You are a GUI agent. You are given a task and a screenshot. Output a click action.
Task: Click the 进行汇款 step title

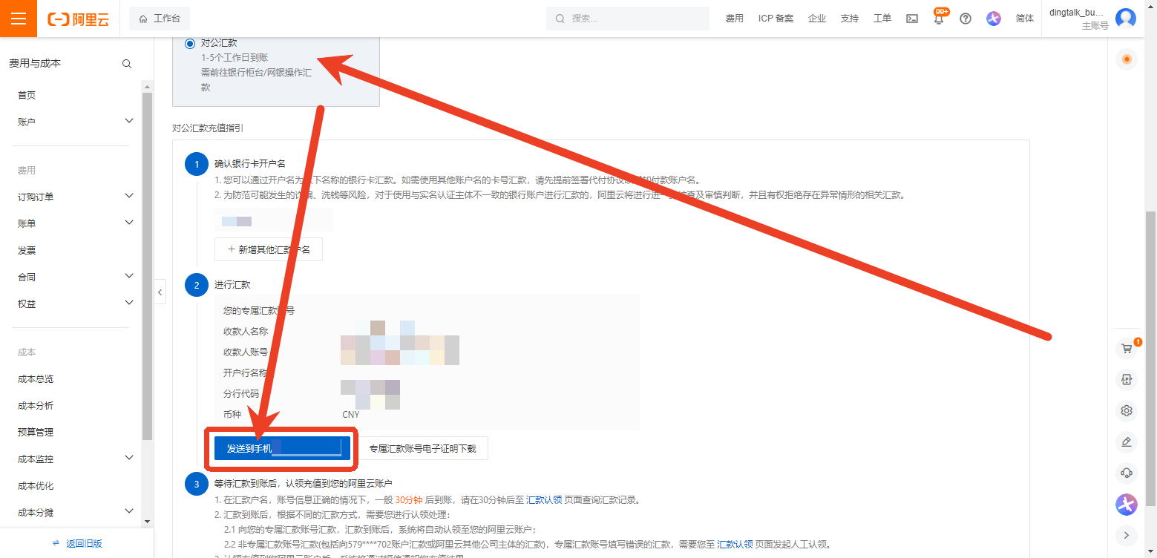(x=232, y=285)
